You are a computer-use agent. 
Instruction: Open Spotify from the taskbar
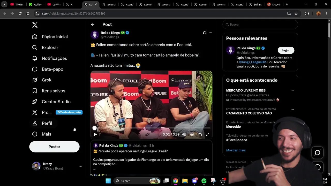(204, 181)
